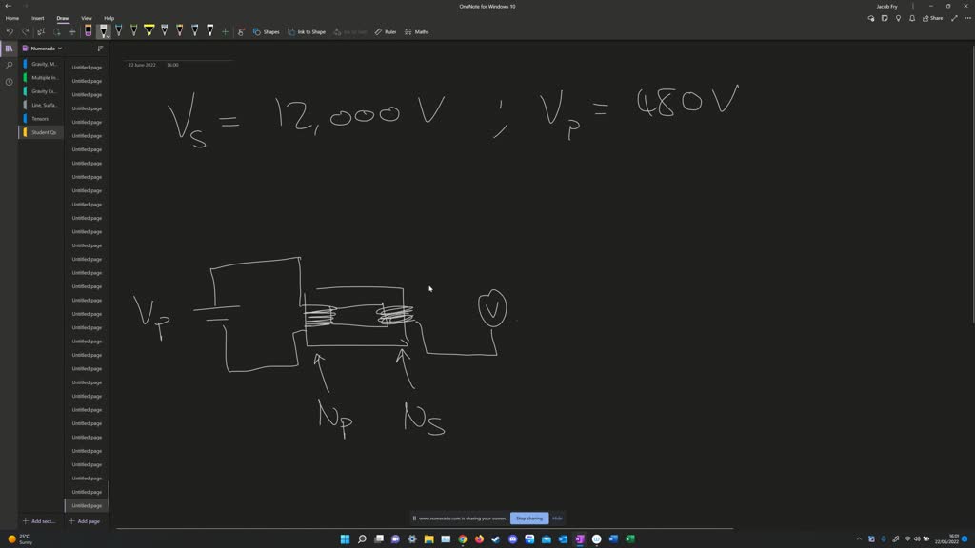Open the Maths assistant tool

(x=417, y=31)
